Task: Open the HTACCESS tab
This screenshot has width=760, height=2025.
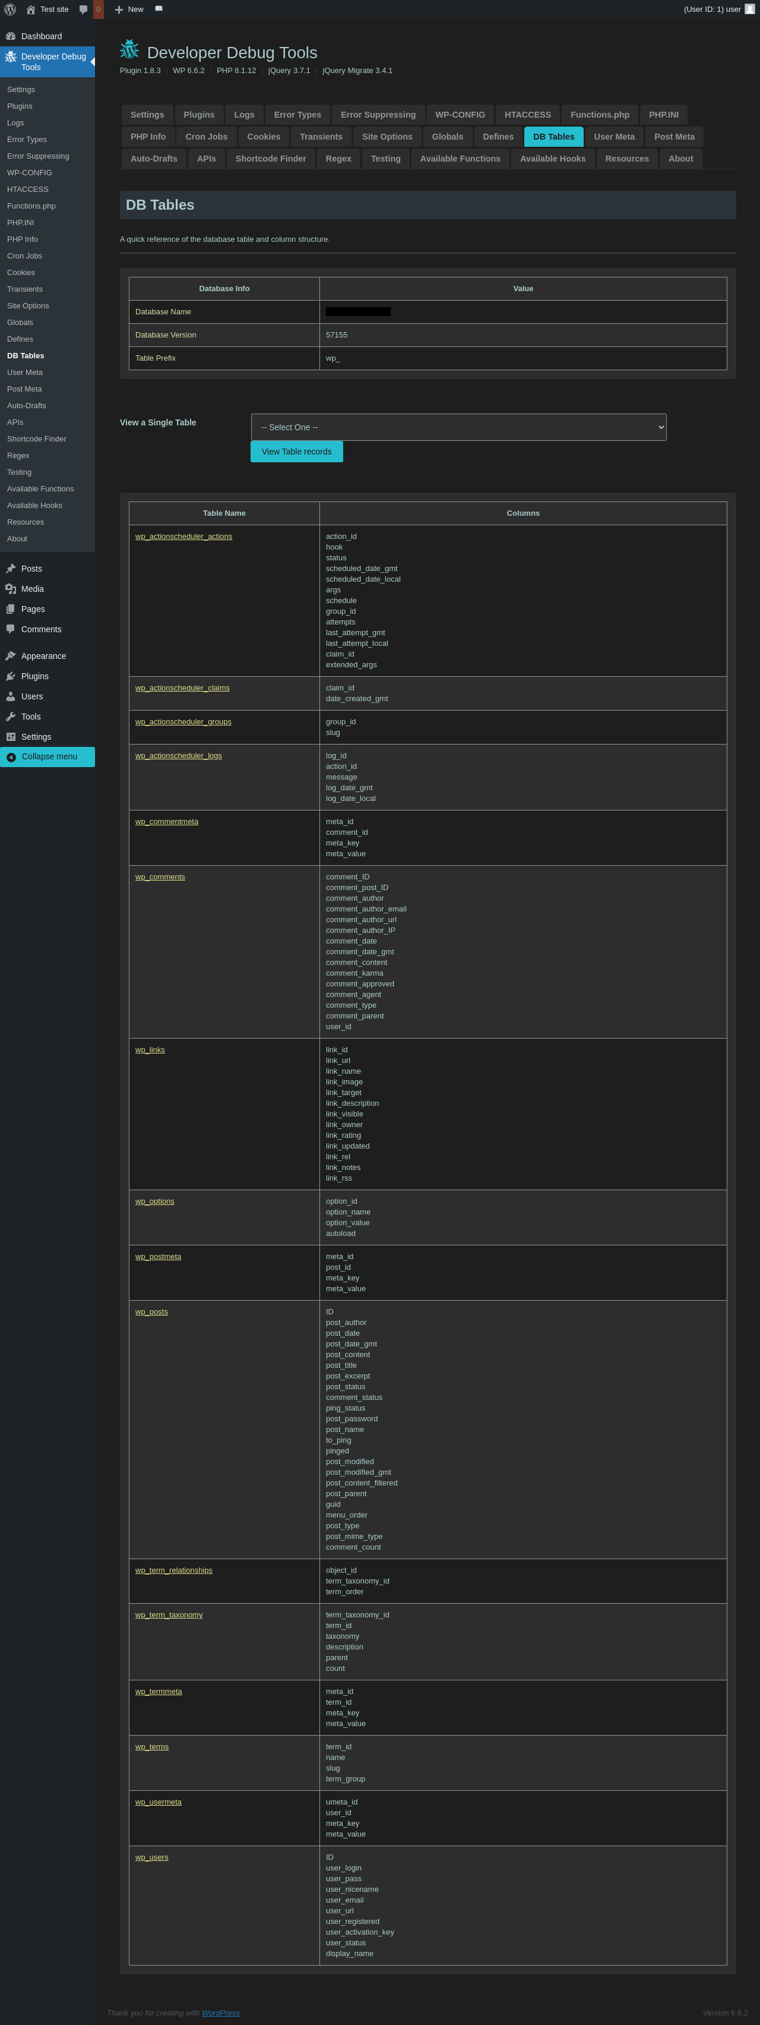Action: pos(528,115)
